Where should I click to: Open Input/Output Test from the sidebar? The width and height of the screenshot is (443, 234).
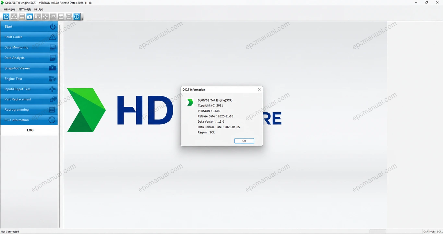coord(29,89)
